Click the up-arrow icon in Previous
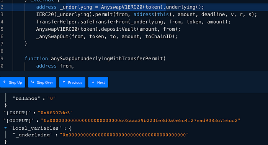Image resolution: width=268 pixels, height=145 pixels. click(64, 82)
